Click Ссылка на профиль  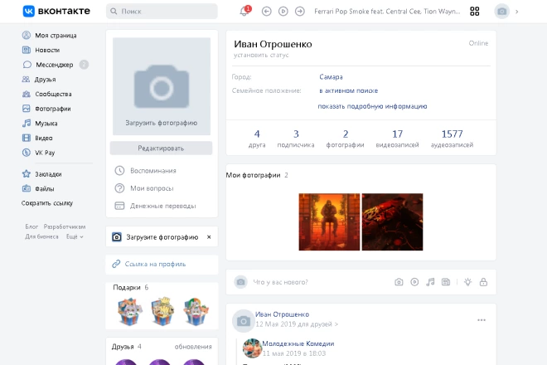tap(149, 264)
